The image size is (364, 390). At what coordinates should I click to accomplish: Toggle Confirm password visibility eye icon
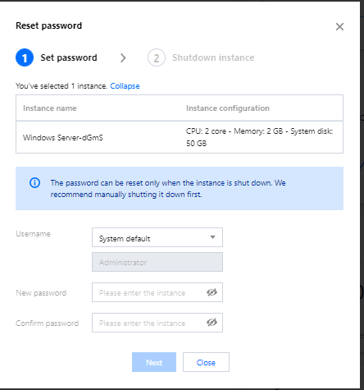[212, 323]
